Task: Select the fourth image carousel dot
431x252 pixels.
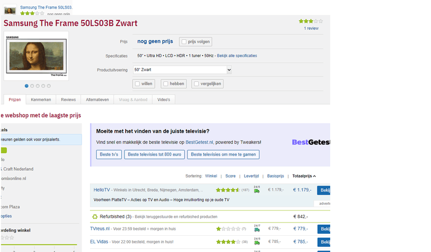Action: click(x=43, y=86)
